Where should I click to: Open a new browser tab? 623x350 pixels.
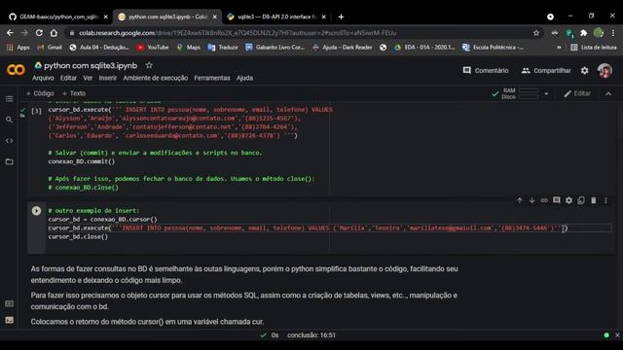click(341, 17)
